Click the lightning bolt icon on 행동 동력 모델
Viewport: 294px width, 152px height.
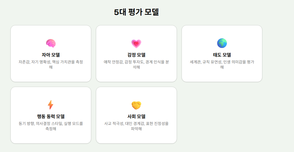[x=50, y=105]
